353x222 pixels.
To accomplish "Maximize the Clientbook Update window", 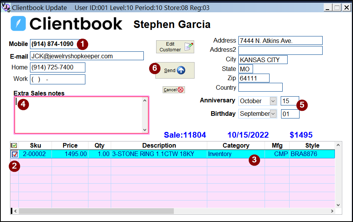I will (x=337, y=8).
